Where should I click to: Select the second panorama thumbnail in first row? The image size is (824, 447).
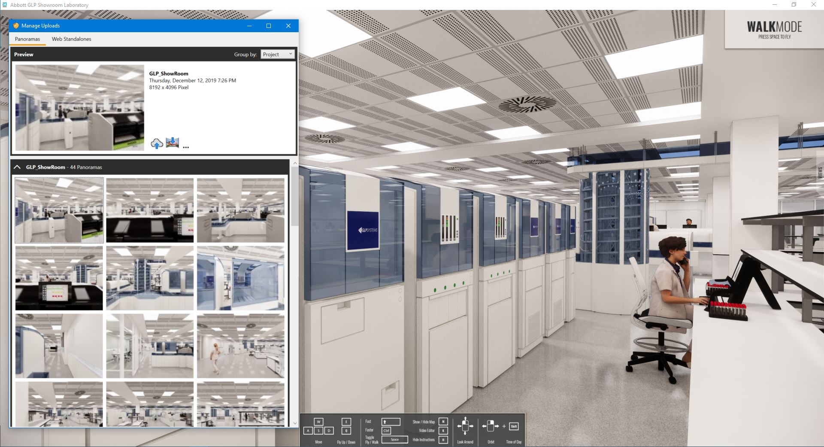pos(150,210)
